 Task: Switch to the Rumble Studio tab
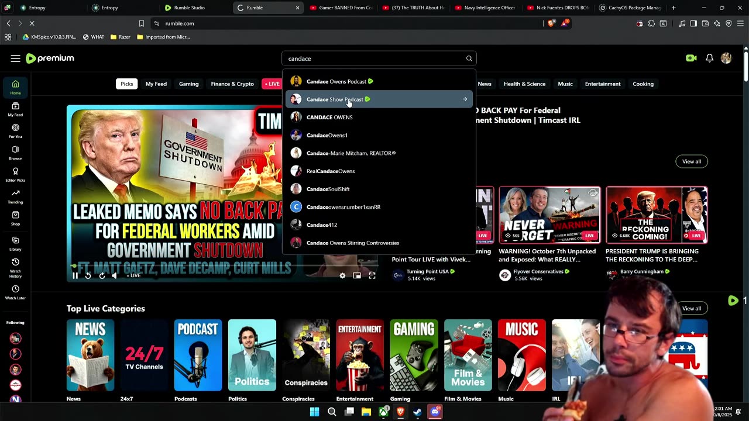click(195, 8)
